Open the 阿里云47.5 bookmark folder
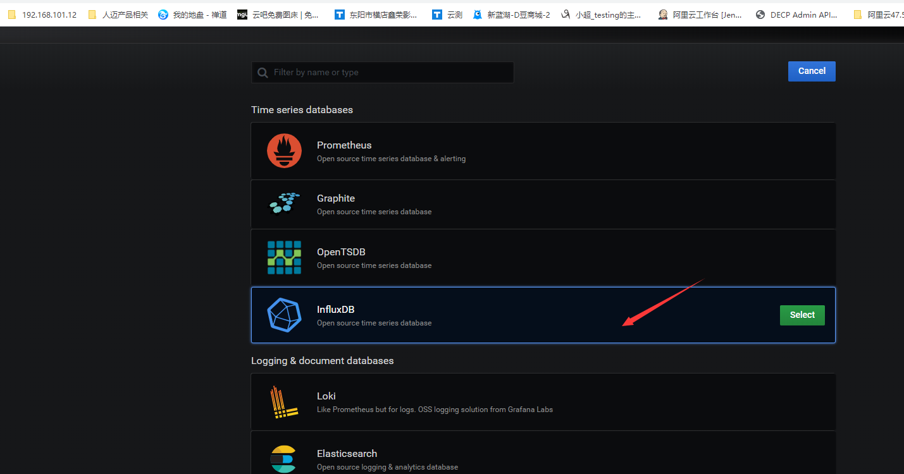 878,15
